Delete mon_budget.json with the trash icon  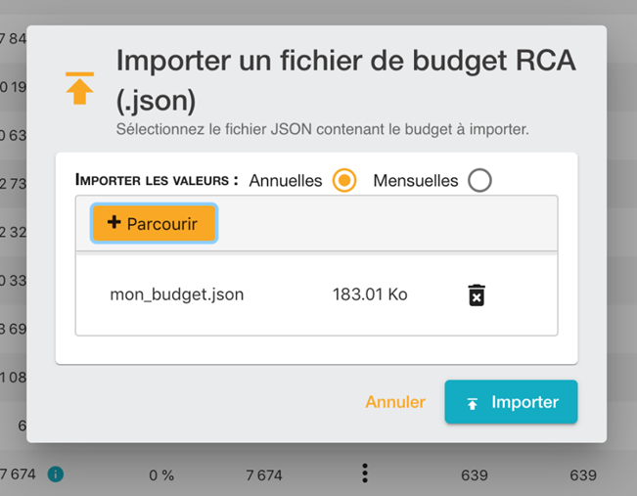point(477,294)
